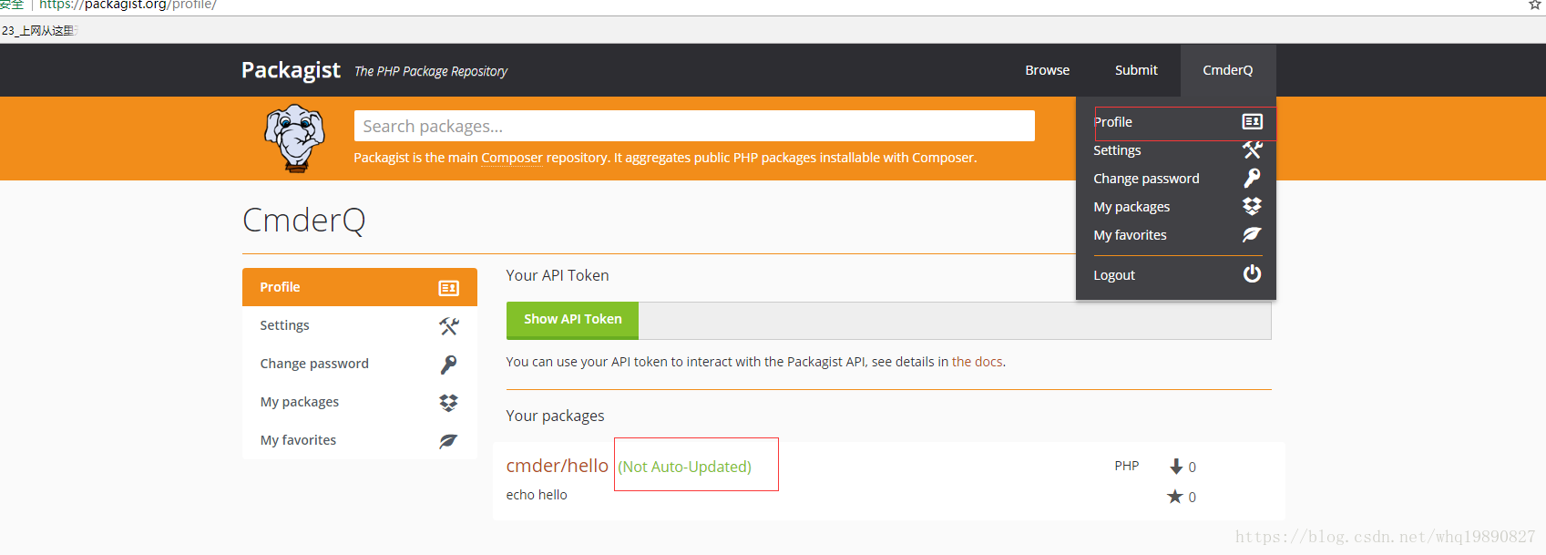Screen dimensions: 1546x555
Task: Click the Not Auto-Updated status text
Action: (685, 467)
